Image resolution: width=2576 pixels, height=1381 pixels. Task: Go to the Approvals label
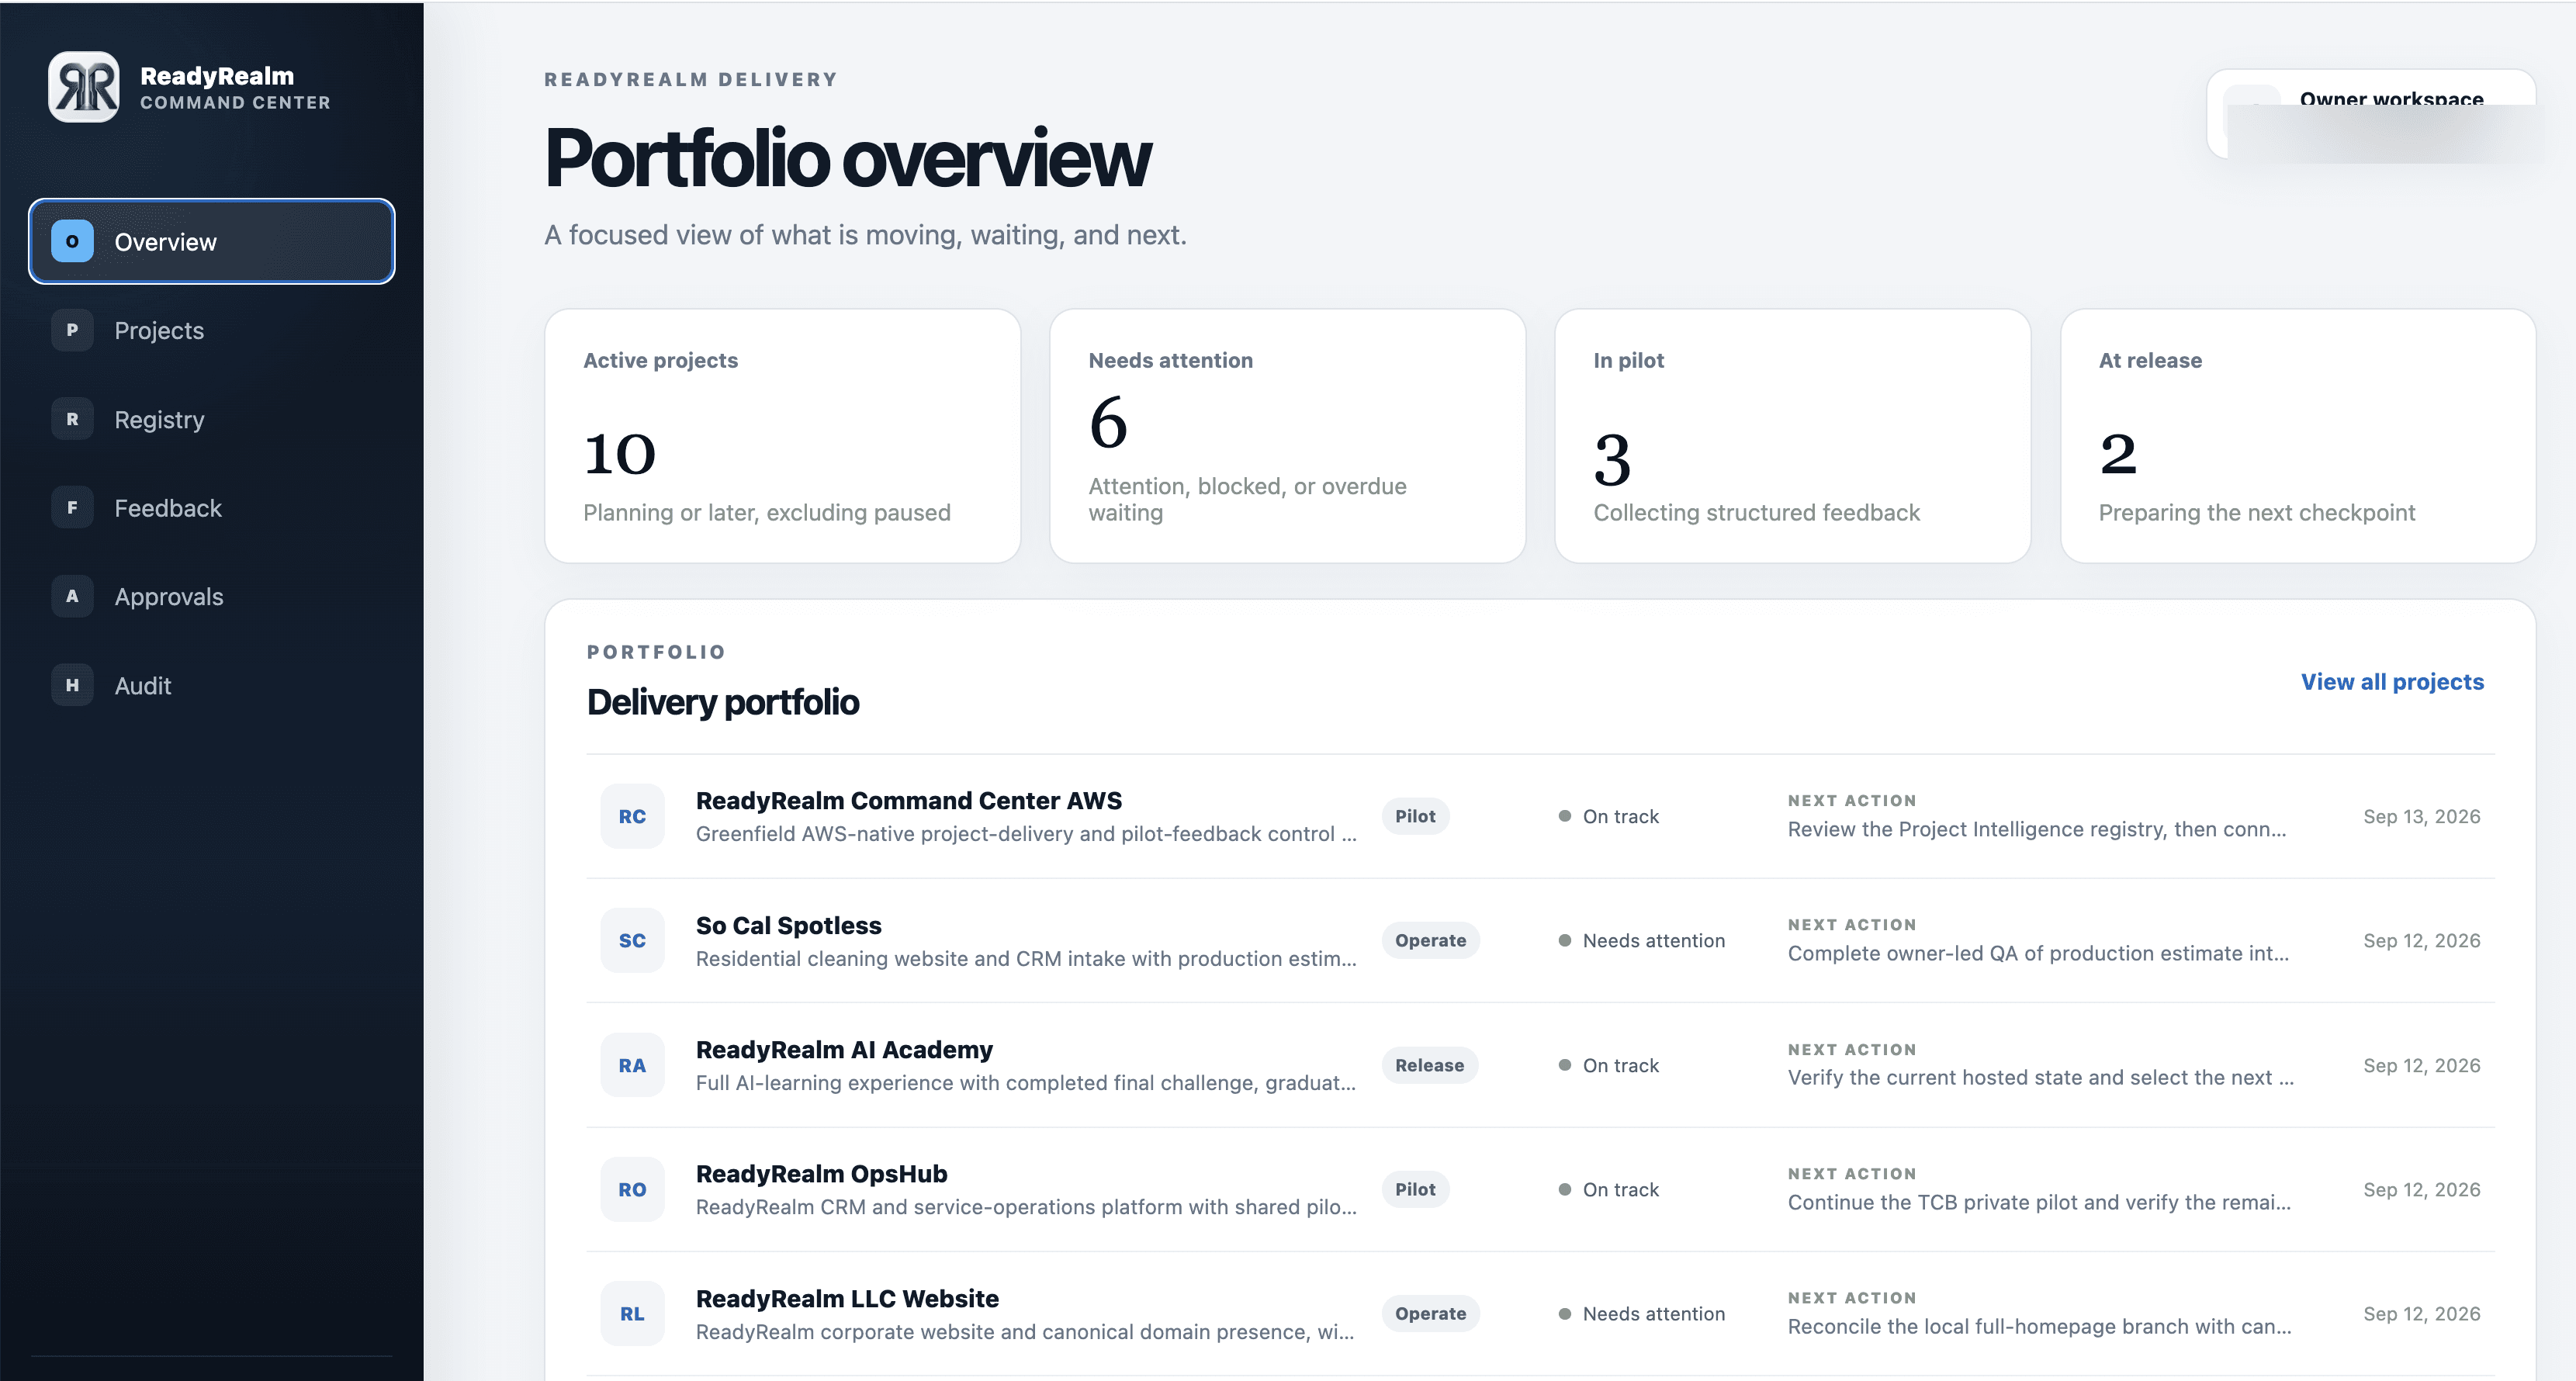pos(169,597)
